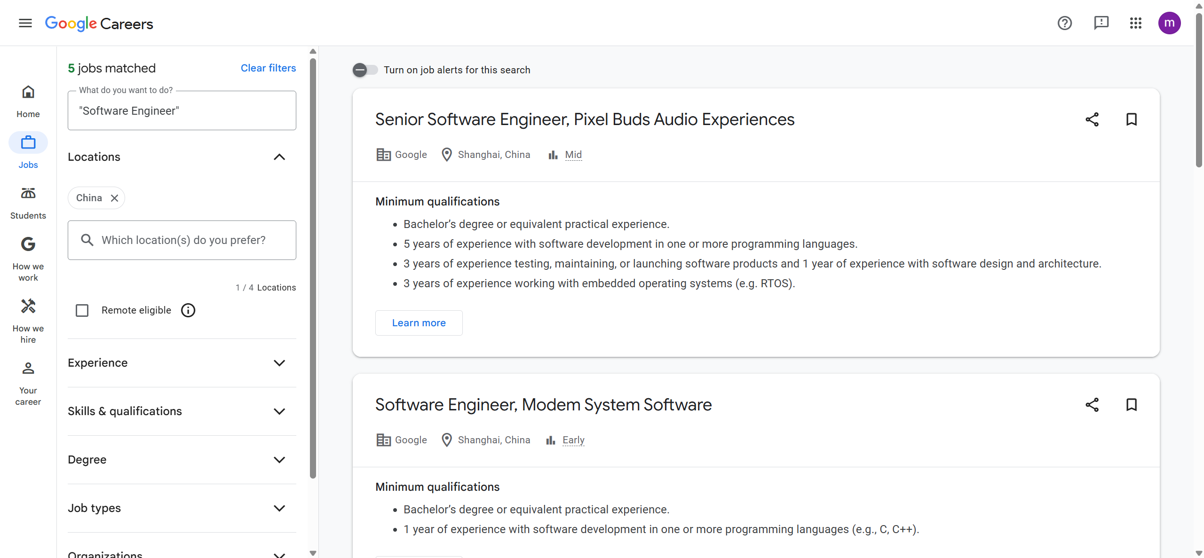Click the help question mark icon

click(x=1064, y=23)
